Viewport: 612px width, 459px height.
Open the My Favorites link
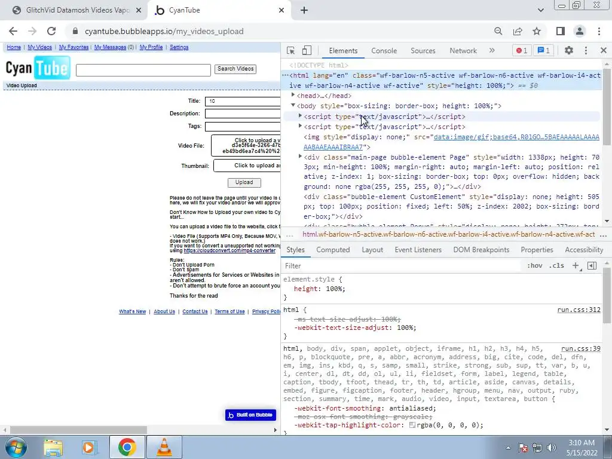74,47
